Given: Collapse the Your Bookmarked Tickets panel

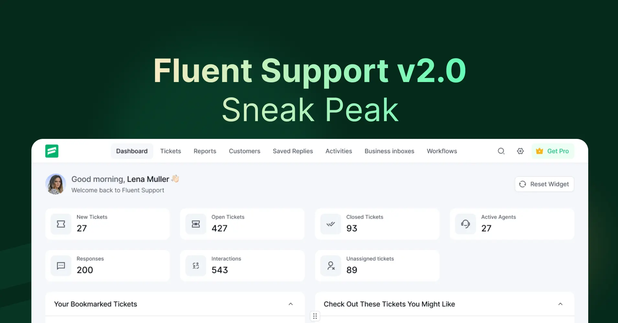Looking at the screenshot, I should (291, 304).
